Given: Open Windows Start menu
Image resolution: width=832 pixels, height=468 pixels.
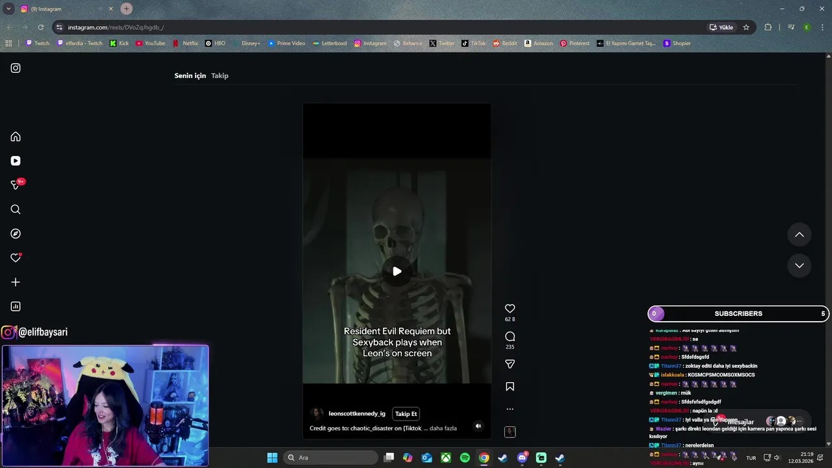Looking at the screenshot, I should [272, 458].
